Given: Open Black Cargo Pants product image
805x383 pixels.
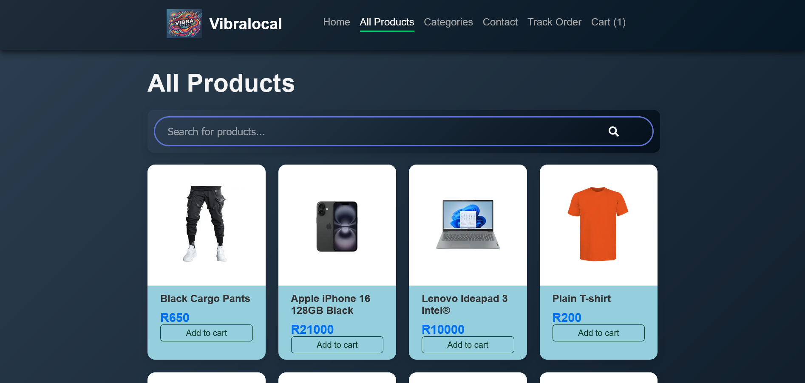Looking at the screenshot, I should [x=206, y=224].
